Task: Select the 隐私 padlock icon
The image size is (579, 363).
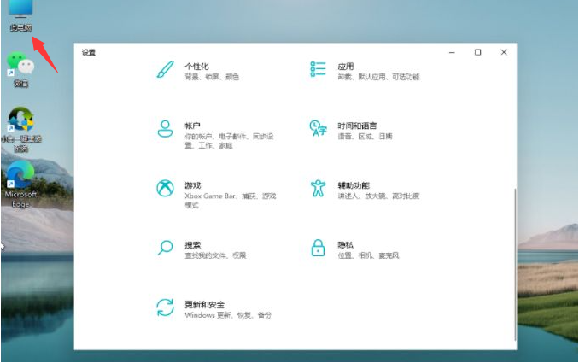Action: point(319,249)
